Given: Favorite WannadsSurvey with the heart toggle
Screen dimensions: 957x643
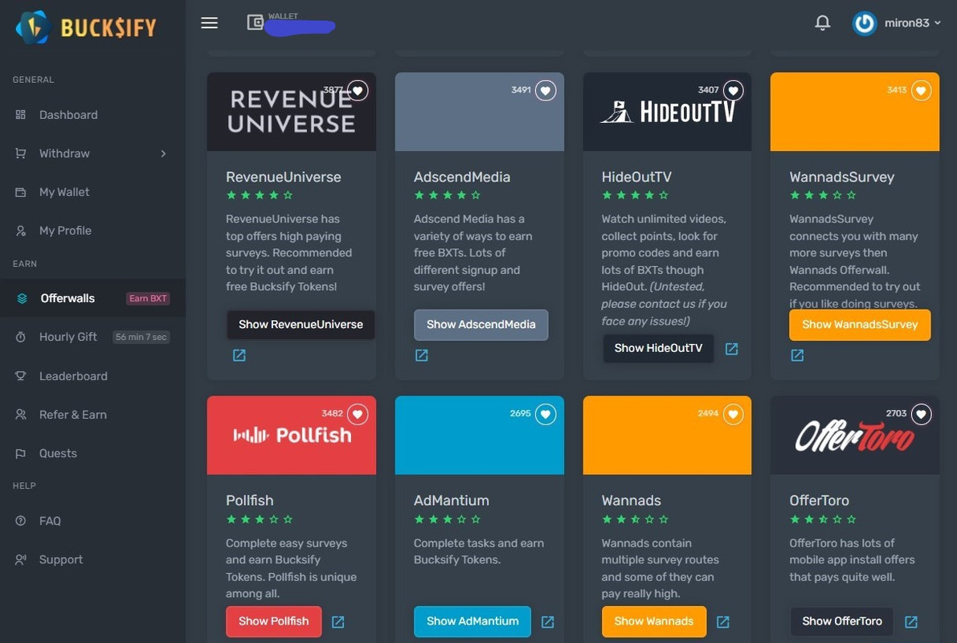Looking at the screenshot, I should tap(921, 91).
